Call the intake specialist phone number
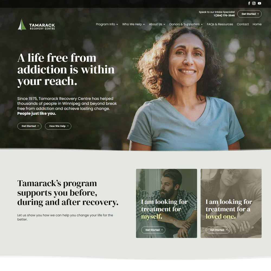The image size is (271, 271). coord(224,15)
